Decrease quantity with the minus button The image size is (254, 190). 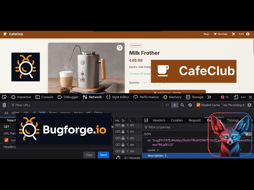coord(145,83)
